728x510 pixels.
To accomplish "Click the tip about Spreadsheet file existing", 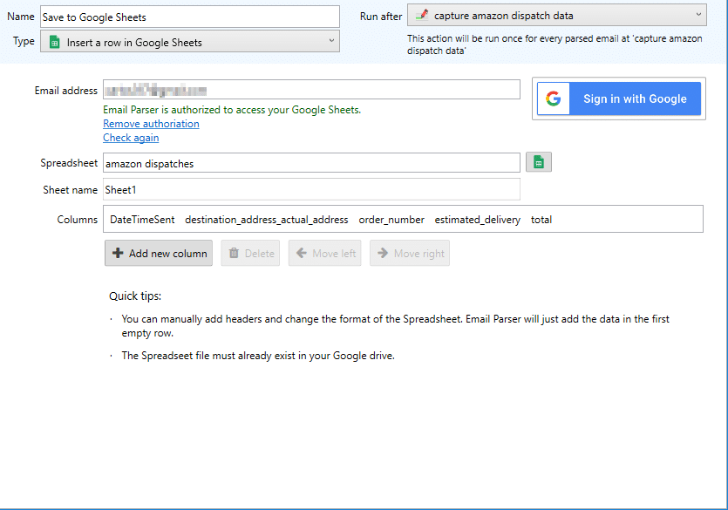I will (x=258, y=356).
